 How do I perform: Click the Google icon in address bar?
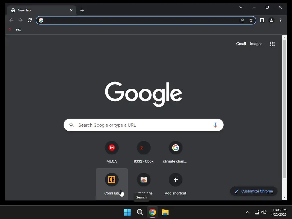point(41,20)
